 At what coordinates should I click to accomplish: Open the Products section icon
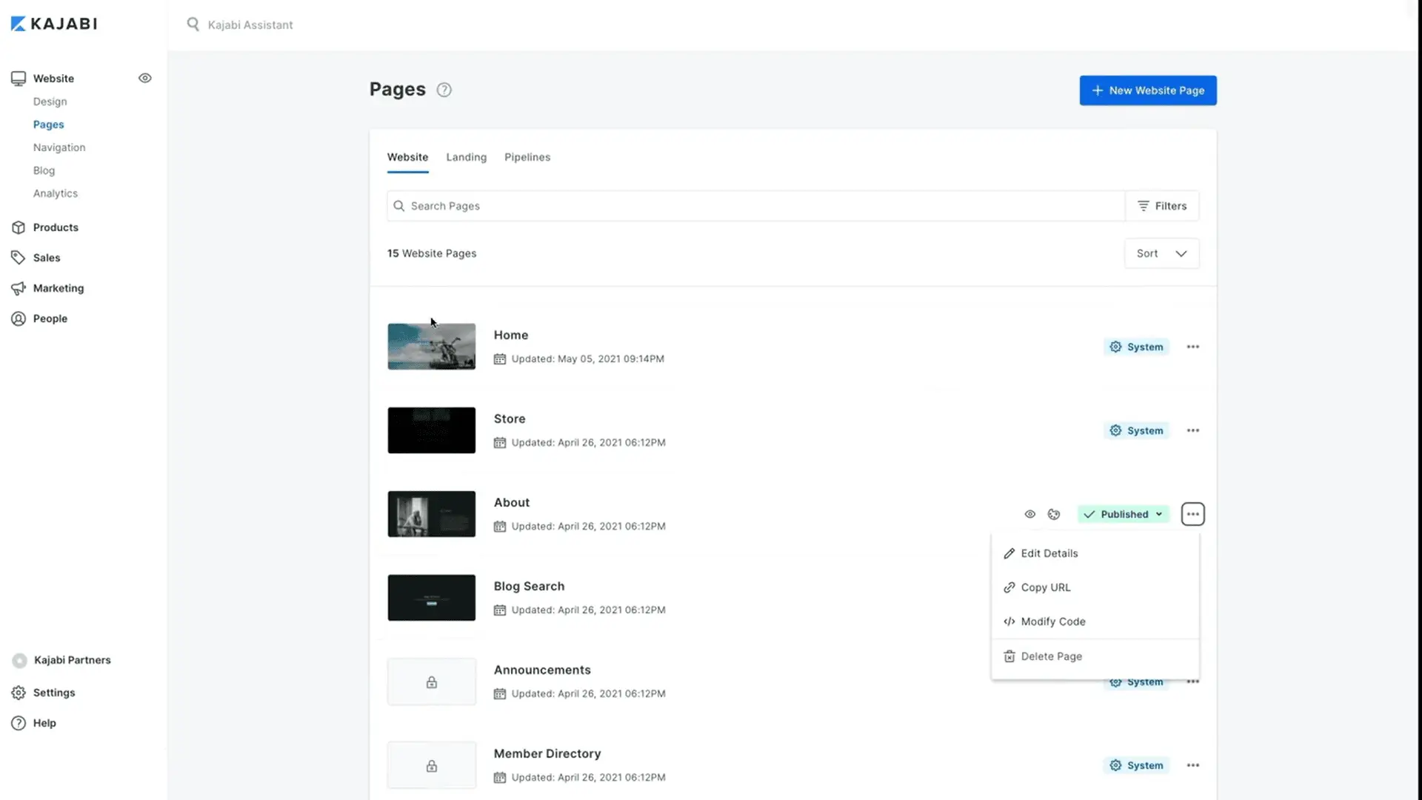pyautogui.click(x=19, y=227)
